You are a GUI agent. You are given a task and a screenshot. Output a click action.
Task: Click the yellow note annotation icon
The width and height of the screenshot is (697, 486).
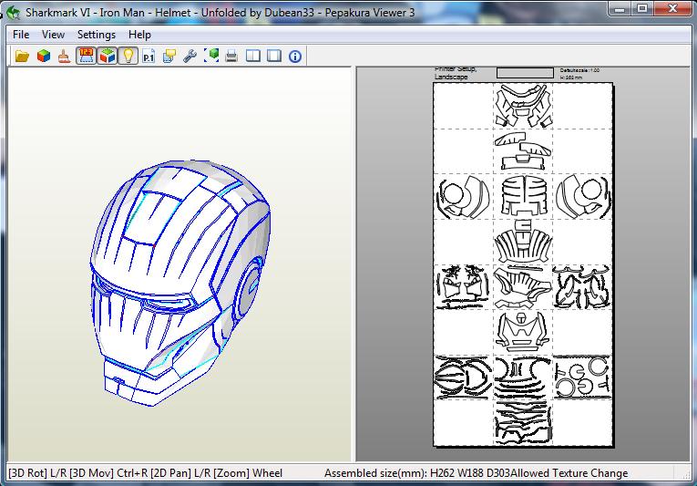click(x=169, y=57)
